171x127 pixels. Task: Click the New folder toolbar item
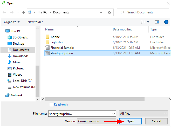pos(35,22)
